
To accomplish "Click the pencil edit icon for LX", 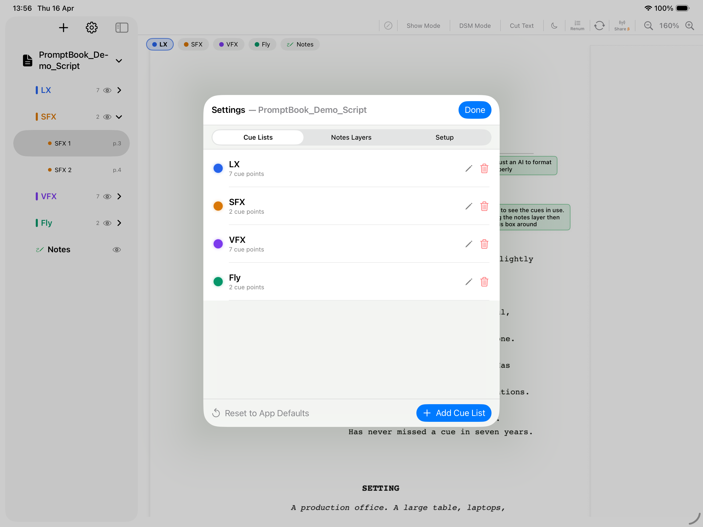I will (x=468, y=168).
